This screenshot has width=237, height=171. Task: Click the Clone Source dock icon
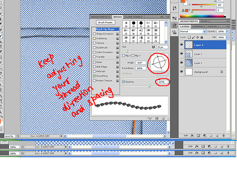pyautogui.click(x=174, y=33)
